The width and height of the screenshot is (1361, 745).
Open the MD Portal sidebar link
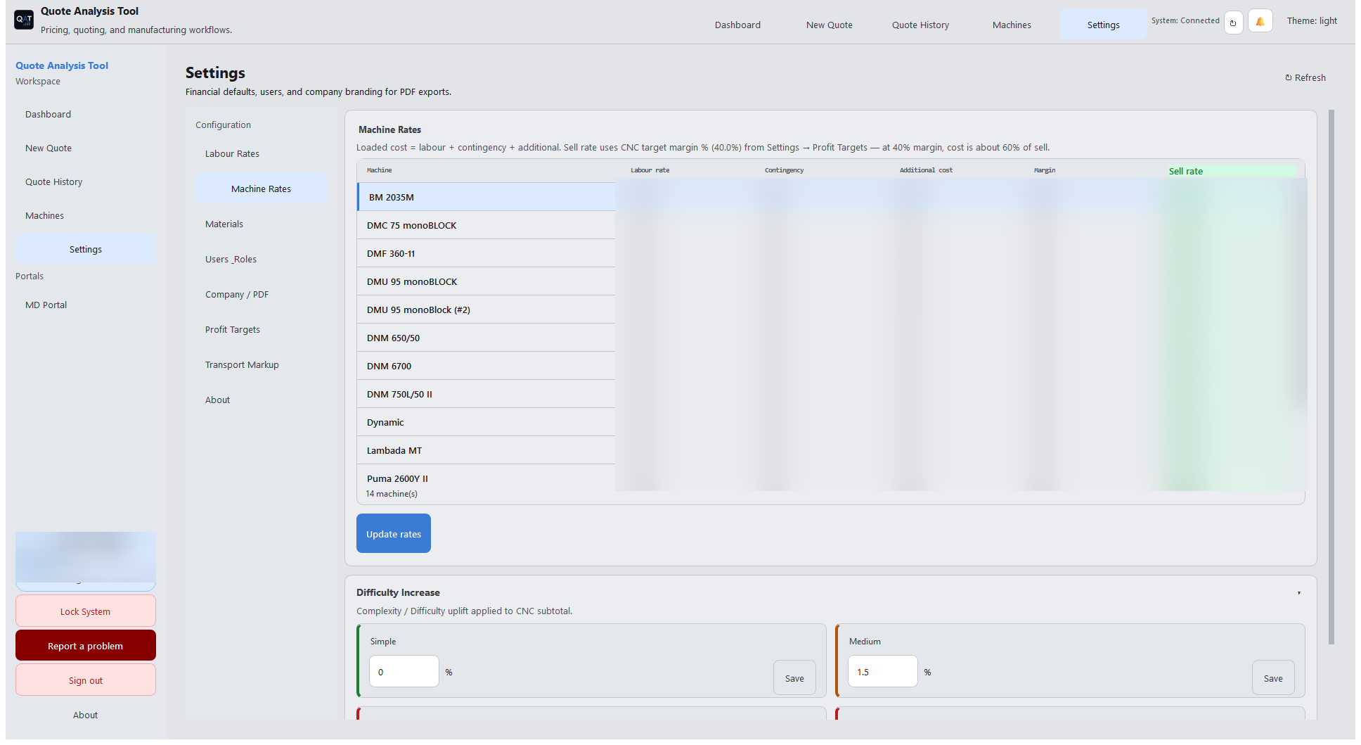[x=85, y=305]
